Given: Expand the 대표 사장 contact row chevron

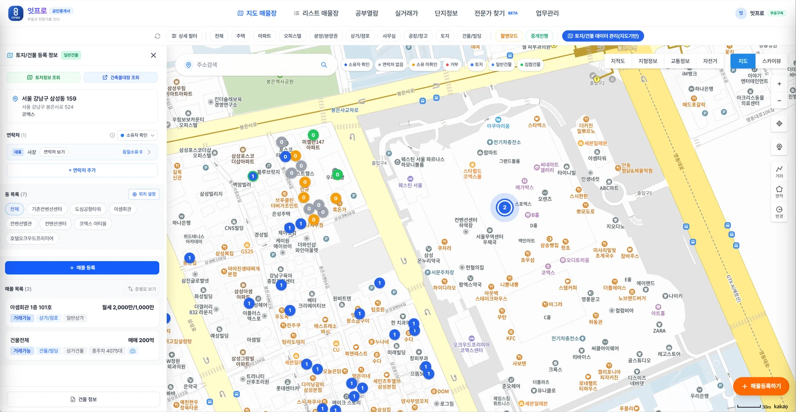Looking at the screenshot, I should coord(149,152).
